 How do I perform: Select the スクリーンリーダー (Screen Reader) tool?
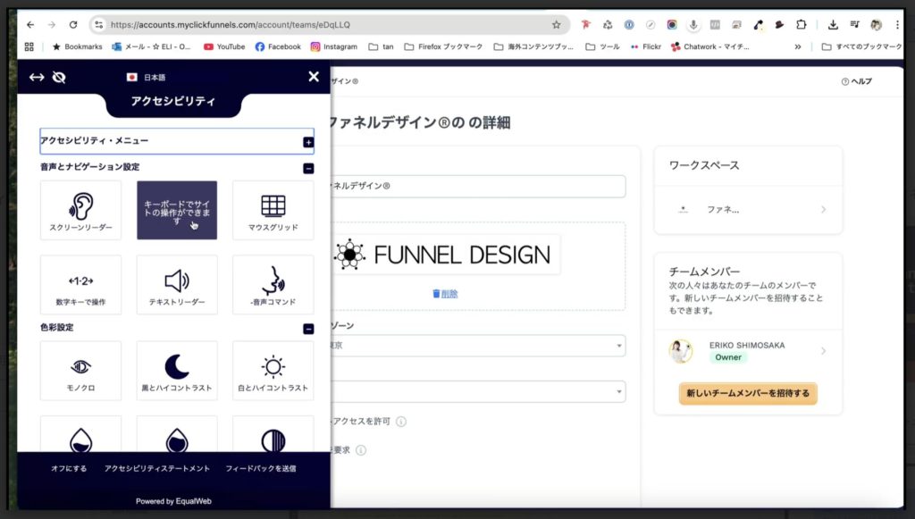pyautogui.click(x=80, y=210)
